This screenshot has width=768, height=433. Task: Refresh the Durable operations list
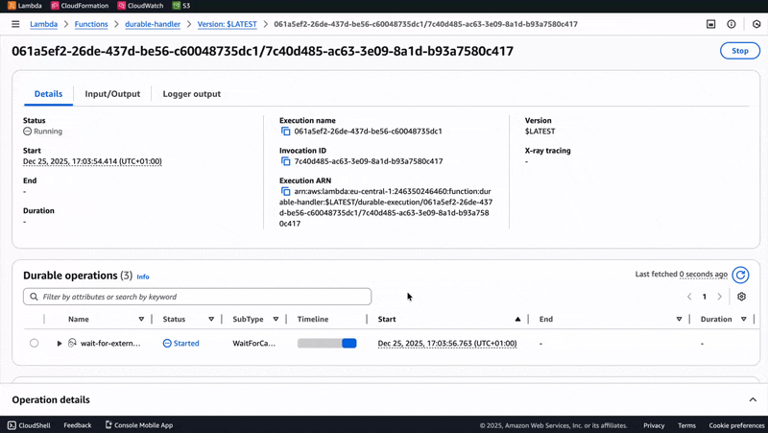click(x=740, y=275)
